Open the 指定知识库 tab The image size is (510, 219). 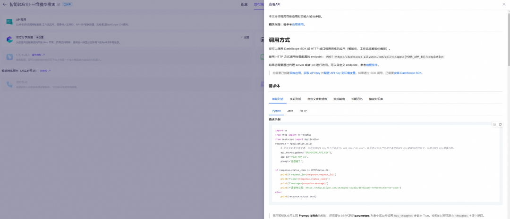[x=376, y=99]
